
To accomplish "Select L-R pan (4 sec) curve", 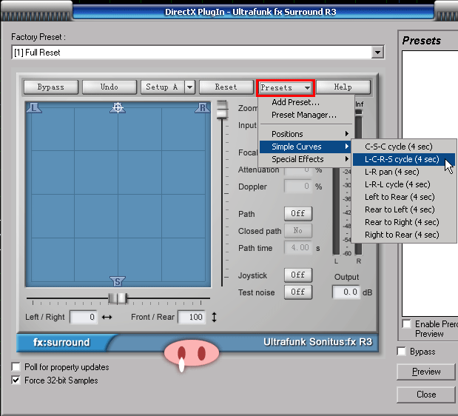I will pyautogui.click(x=404, y=172).
